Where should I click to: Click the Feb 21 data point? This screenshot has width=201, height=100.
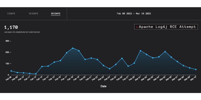(91, 58)
